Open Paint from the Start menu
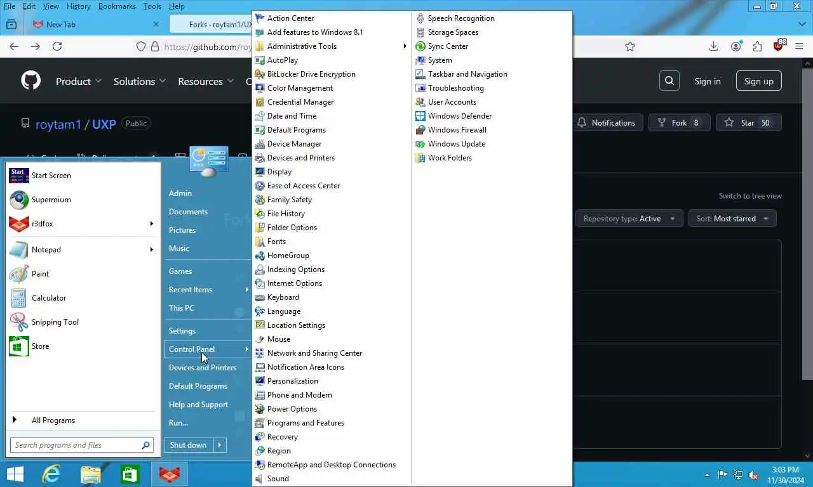 pos(83,274)
